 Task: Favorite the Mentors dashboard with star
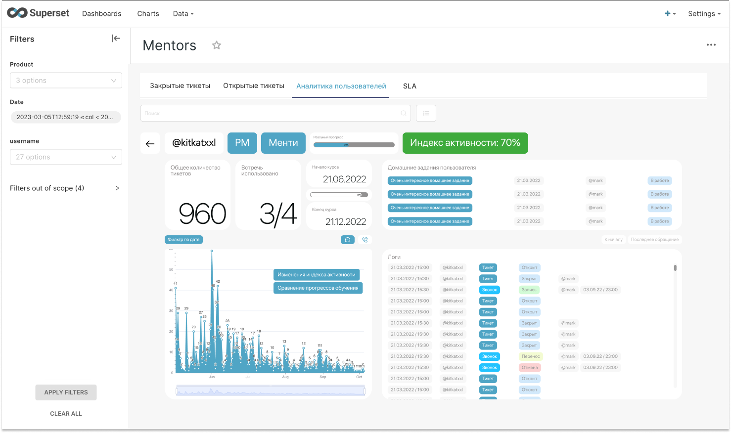[217, 45]
